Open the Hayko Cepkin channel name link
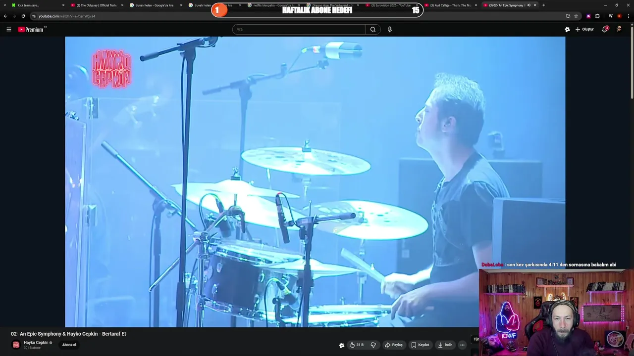The height and width of the screenshot is (356, 634). click(36, 343)
